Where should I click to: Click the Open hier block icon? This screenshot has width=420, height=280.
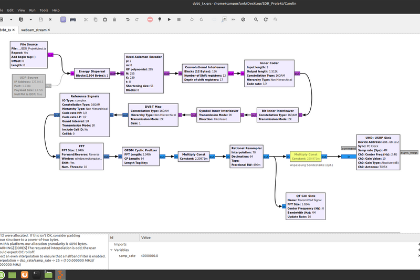[275, 19]
